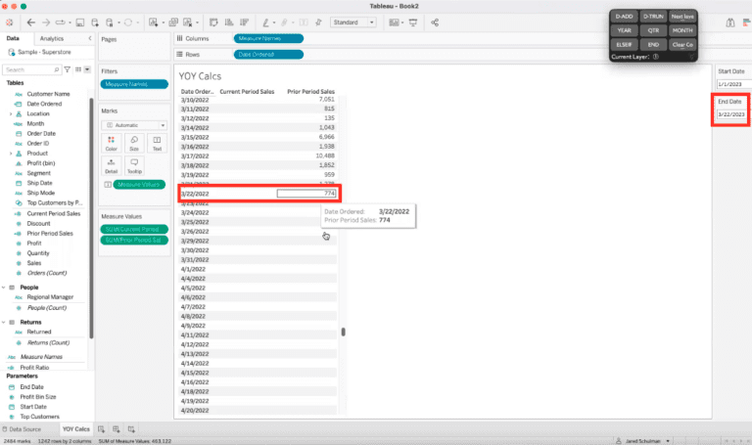This screenshot has height=445, width=752.
Task: Open the Automatic mark type dropdown
Action: coord(134,125)
